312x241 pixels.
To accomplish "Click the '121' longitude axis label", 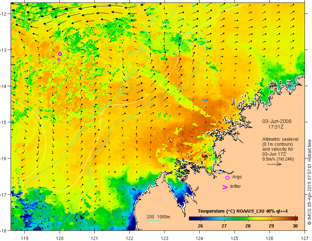I will [95, 238].
